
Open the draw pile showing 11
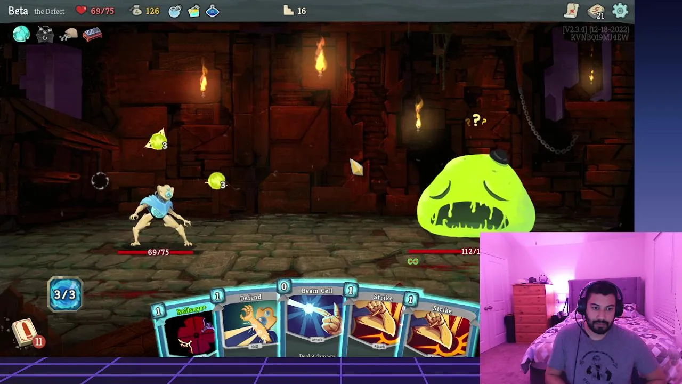tap(26, 333)
